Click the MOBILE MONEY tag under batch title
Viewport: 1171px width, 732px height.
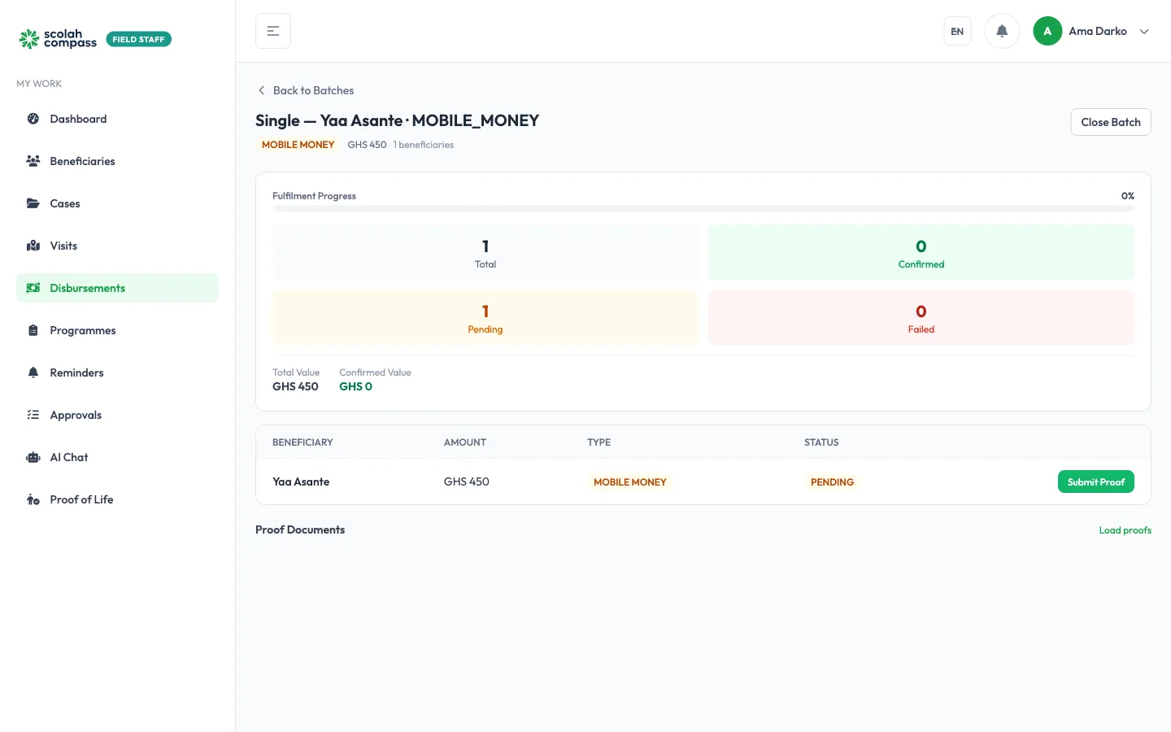[x=298, y=145]
